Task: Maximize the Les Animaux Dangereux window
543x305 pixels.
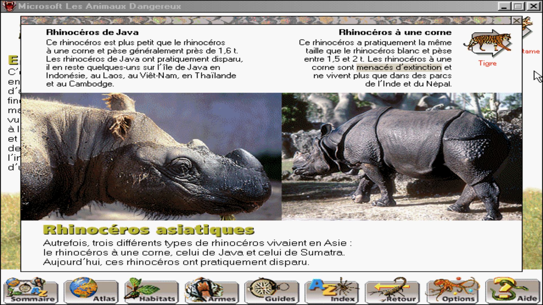Action: (x=518, y=6)
